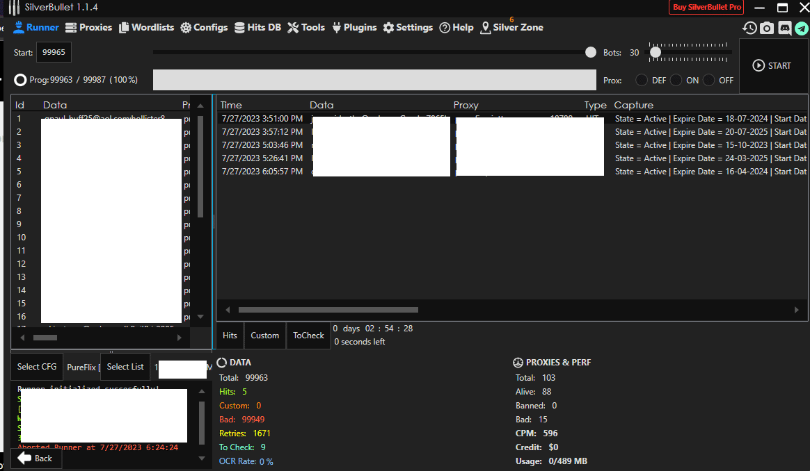810x471 pixels.
Task: Open the Wordlists section
Action: (146, 28)
